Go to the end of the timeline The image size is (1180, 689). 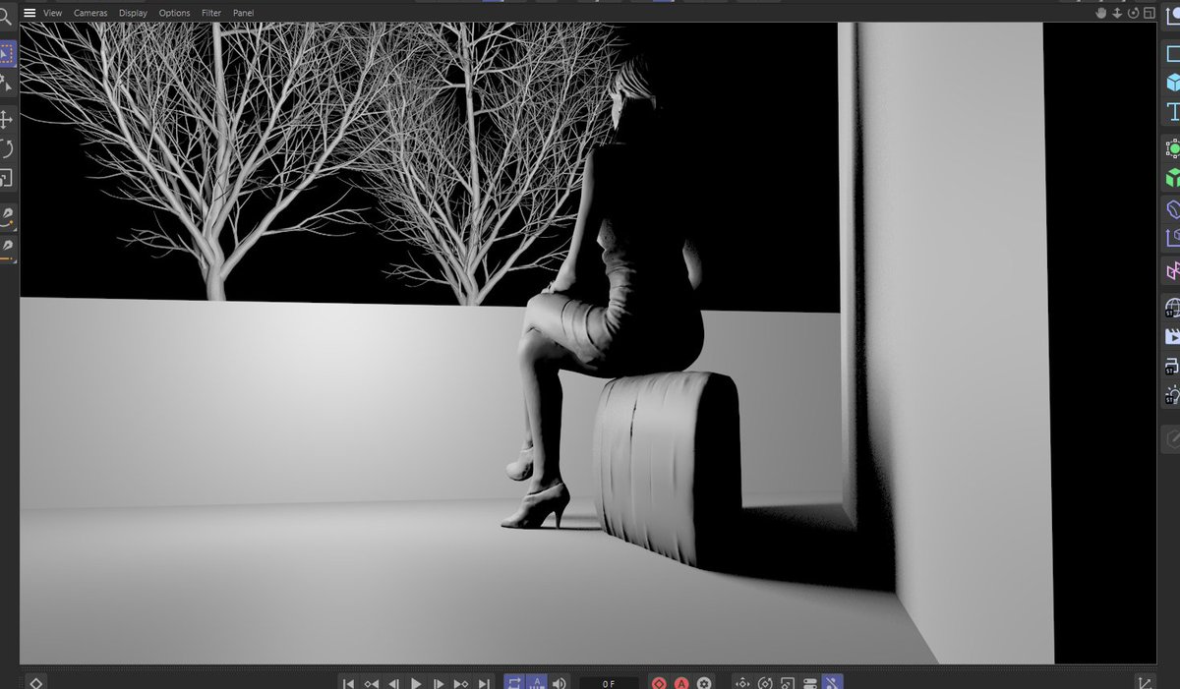[484, 683]
